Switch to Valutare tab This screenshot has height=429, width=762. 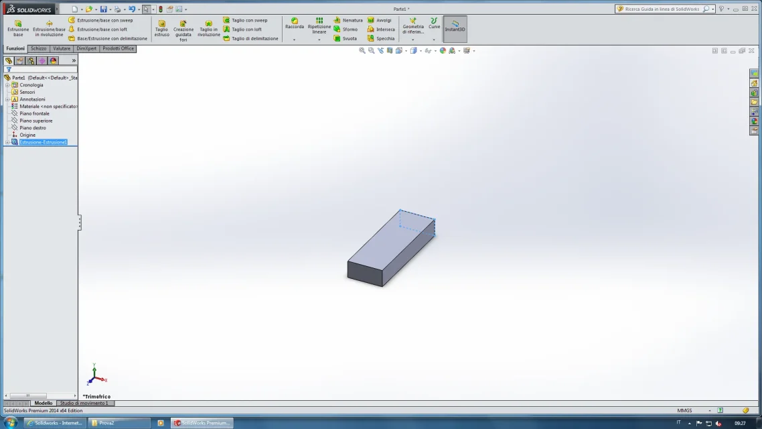tap(61, 49)
